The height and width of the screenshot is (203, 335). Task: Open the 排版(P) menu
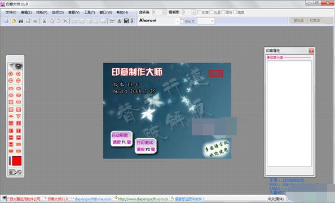(42, 12)
